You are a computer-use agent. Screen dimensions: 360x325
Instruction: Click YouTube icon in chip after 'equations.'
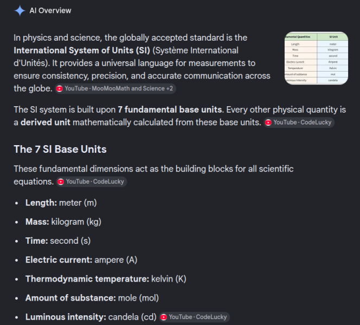61,181
